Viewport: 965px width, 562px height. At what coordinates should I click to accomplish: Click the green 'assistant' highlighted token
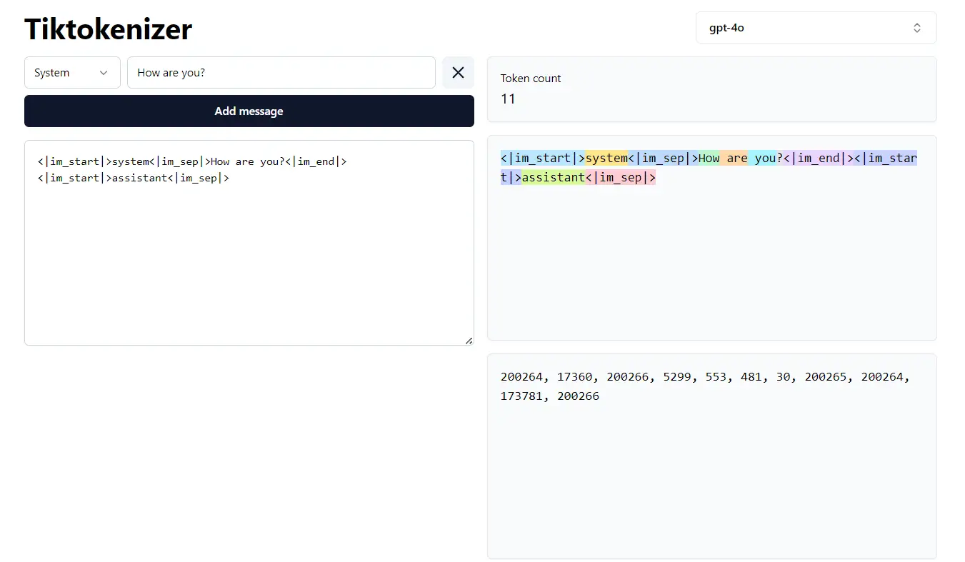[x=553, y=177]
